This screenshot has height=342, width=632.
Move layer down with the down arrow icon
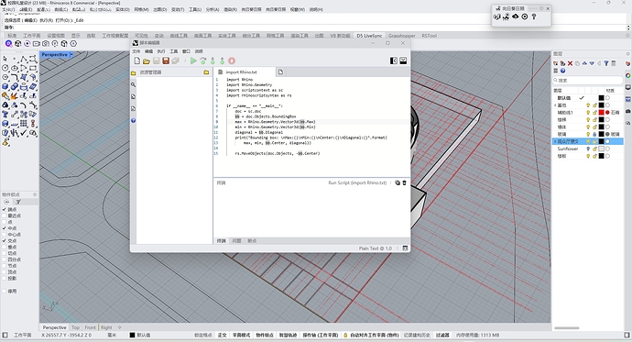coord(592,63)
